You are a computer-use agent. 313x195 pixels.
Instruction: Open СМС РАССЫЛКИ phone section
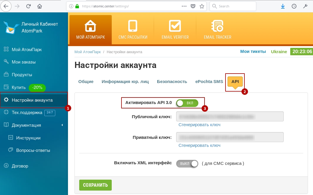point(133,30)
